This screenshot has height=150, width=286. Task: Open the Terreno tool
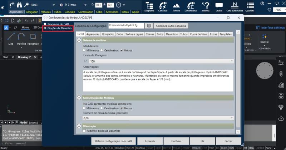(177, 5)
